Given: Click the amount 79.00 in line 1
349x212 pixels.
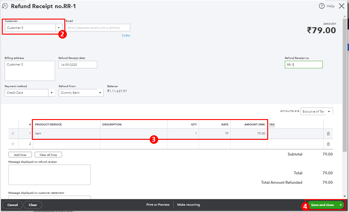Looking at the screenshot, I should tap(261, 134).
